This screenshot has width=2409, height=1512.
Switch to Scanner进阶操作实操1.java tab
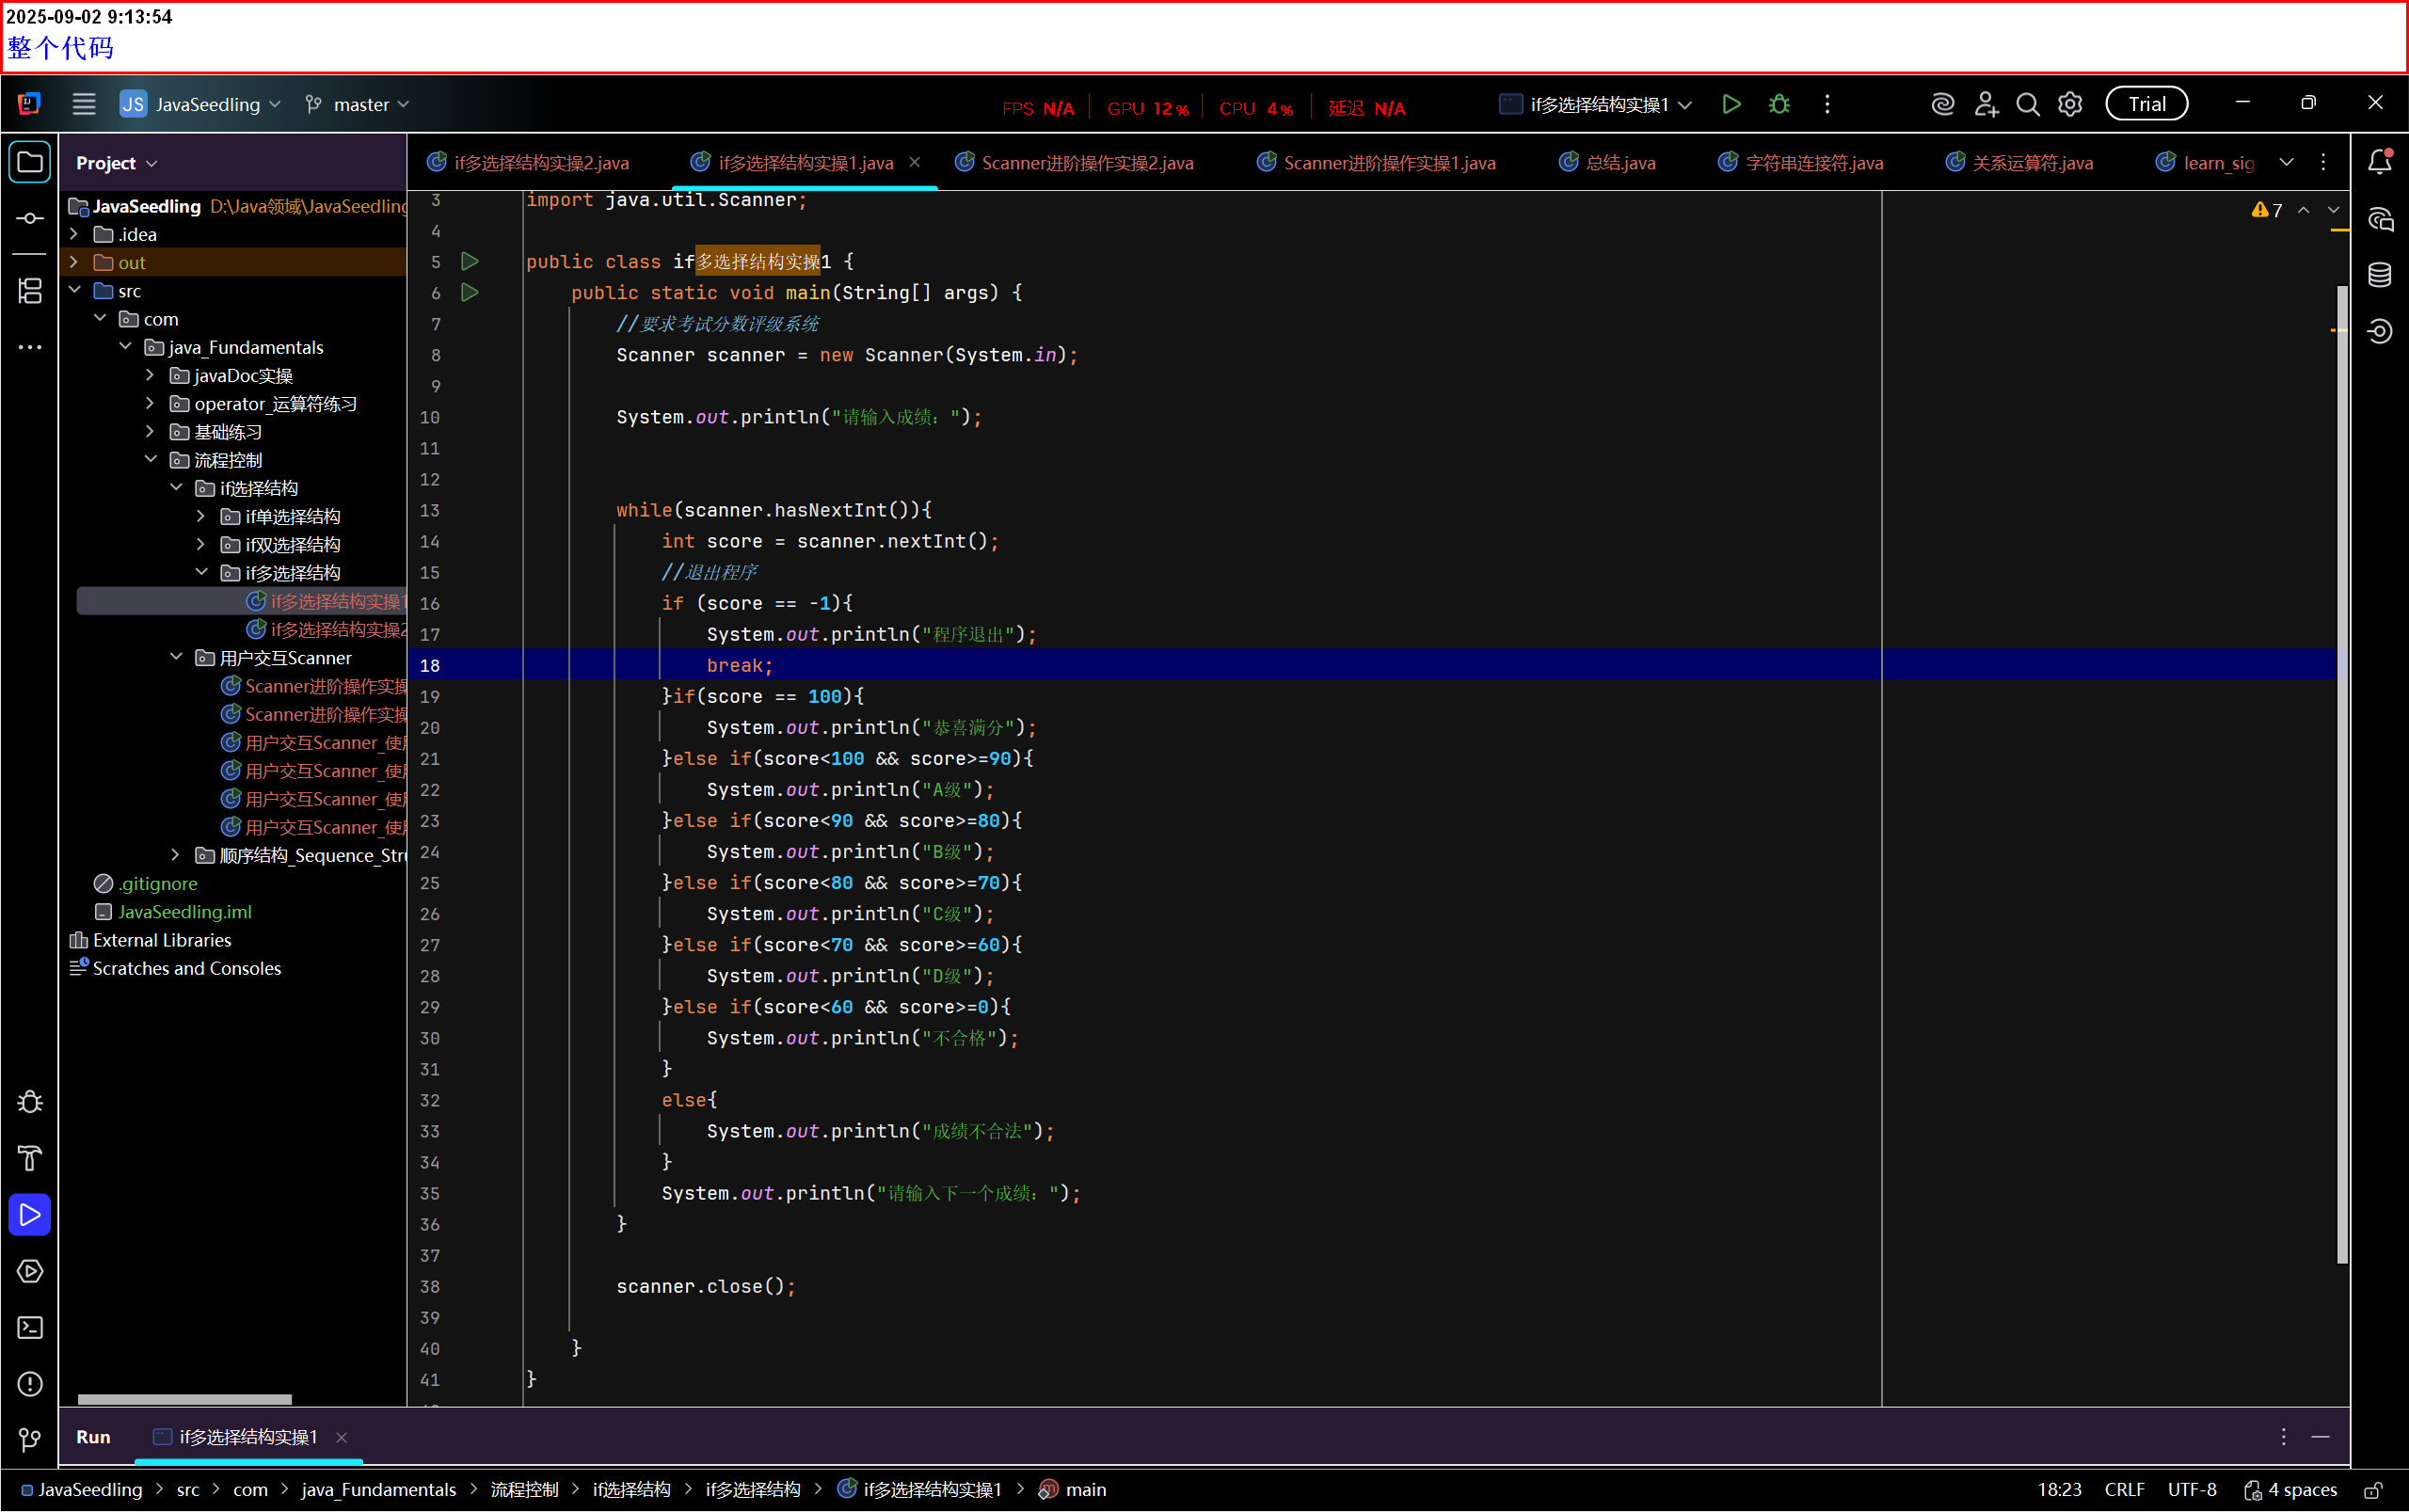[1377, 163]
